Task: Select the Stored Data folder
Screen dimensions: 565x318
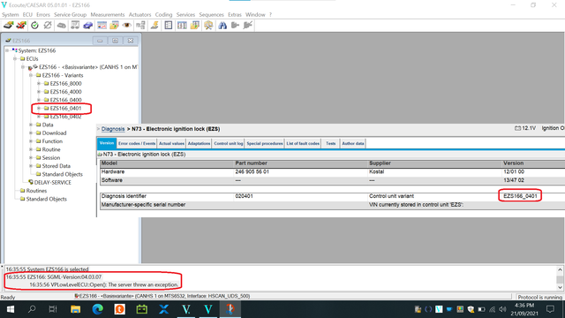Action: (56, 166)
